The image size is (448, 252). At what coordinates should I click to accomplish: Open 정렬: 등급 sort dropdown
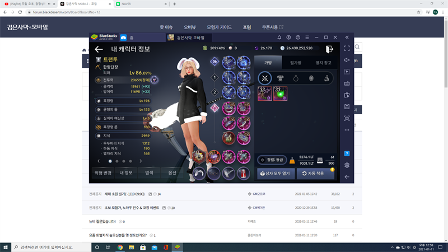coord(270,160)
